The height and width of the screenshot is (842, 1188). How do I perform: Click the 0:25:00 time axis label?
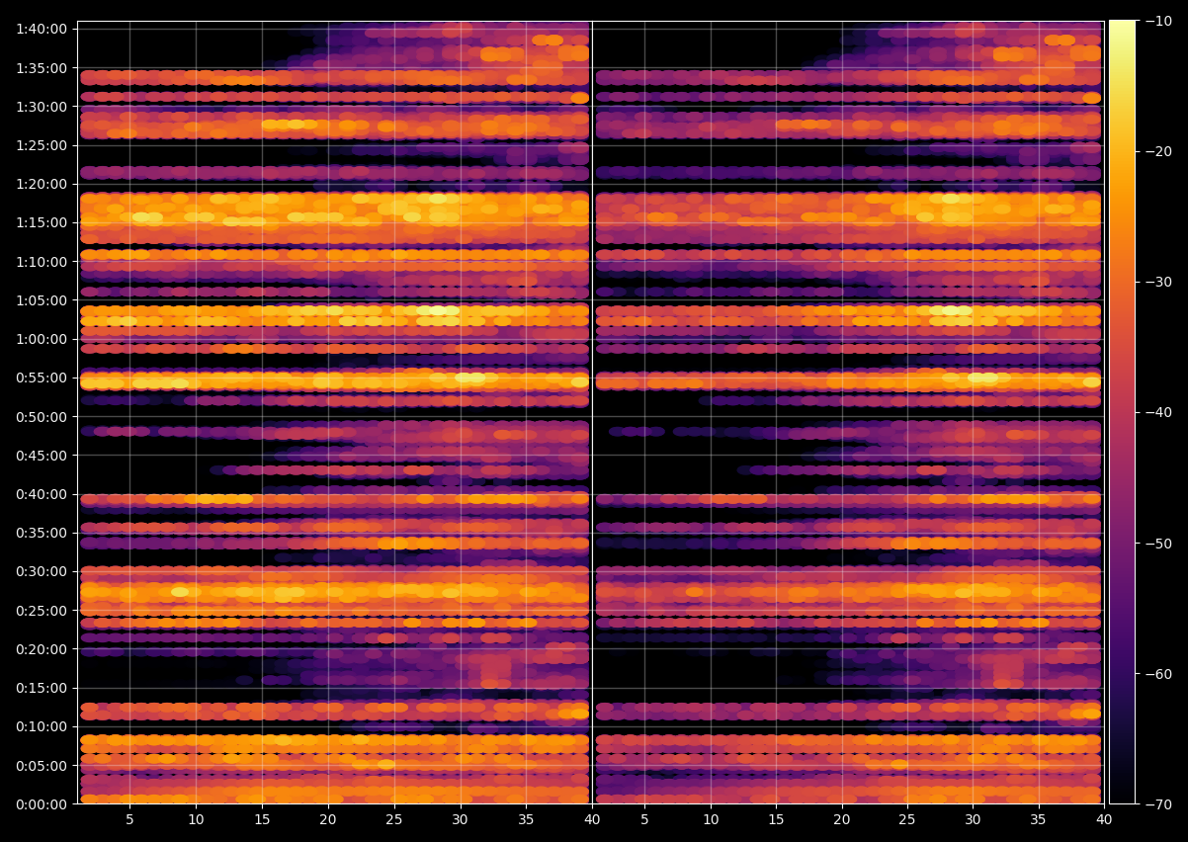point(42,611)
